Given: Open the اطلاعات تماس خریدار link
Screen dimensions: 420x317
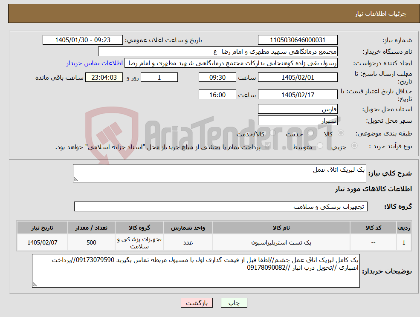Looking at the screenshot, I should [x=95, y=63].
